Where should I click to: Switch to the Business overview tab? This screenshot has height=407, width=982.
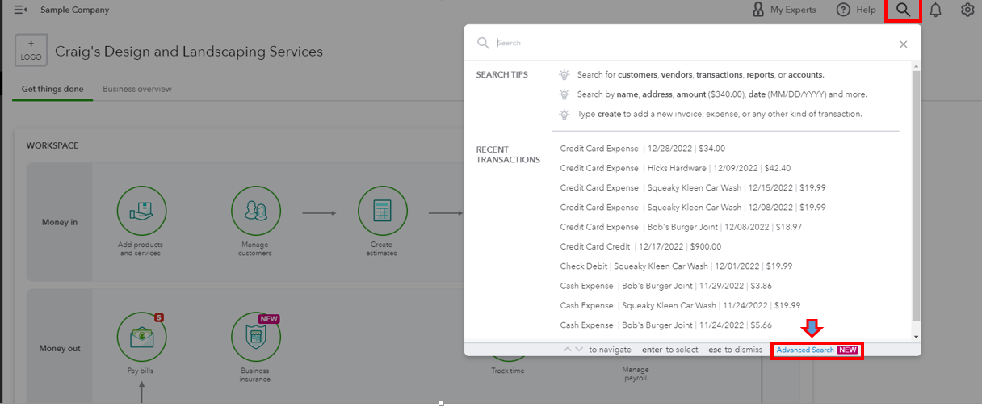coord(137,89)
